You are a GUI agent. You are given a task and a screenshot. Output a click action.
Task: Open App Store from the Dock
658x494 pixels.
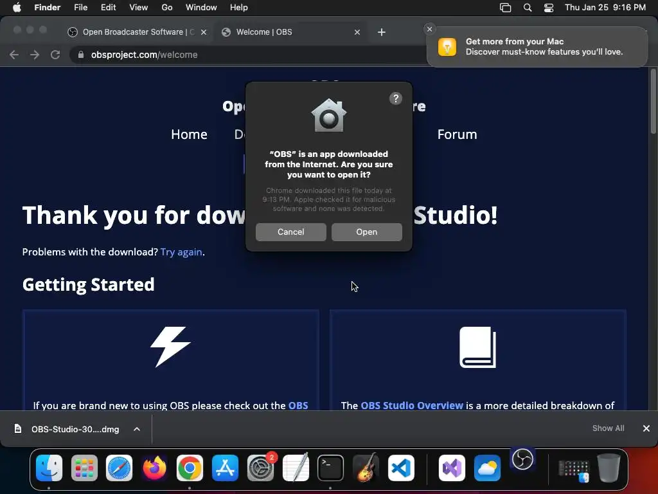click(225, 468)
